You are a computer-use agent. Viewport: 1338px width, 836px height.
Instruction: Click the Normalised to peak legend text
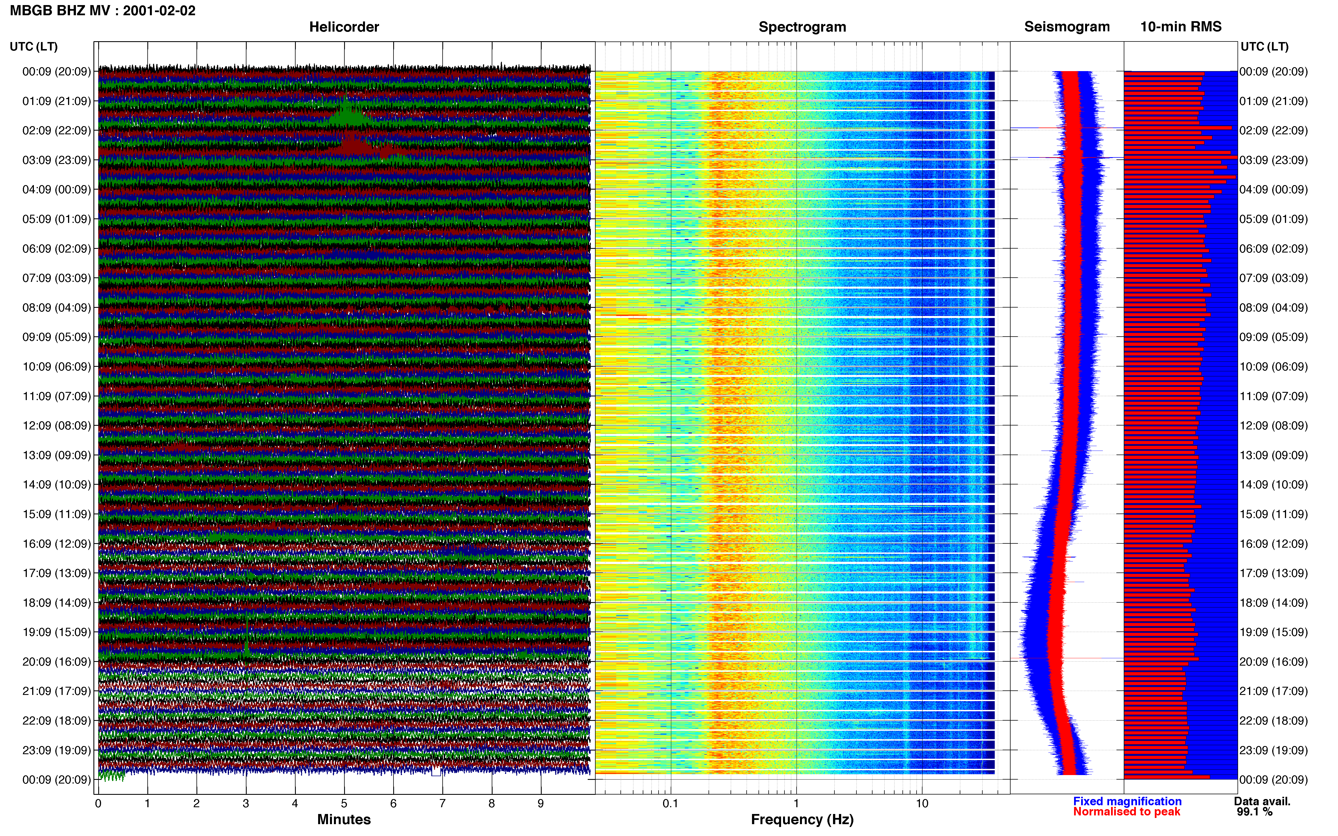click(1127, 812)
